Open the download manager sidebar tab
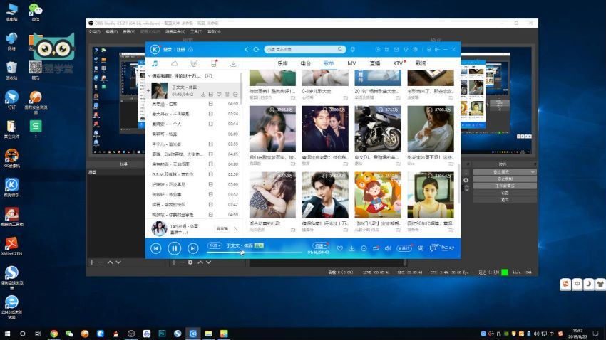This screenshot has width=606, height=340. click(x=233, y=63)
